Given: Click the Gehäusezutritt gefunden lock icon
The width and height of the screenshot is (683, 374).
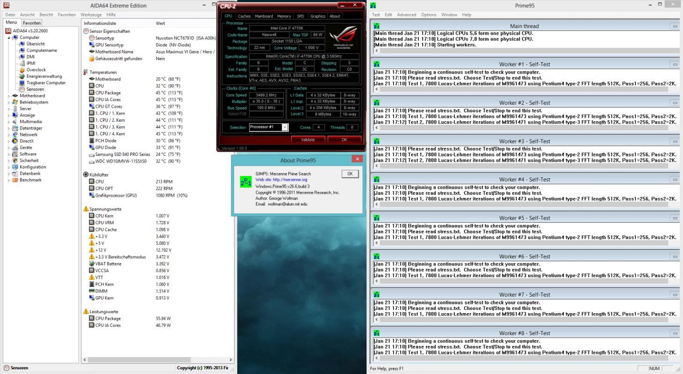Looking at the screenshot, I should pyautogui.click(x=92, y=59).
